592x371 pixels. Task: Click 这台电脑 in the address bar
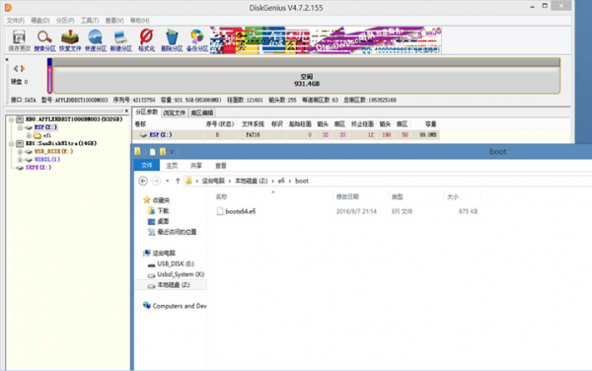coord(213,181)
